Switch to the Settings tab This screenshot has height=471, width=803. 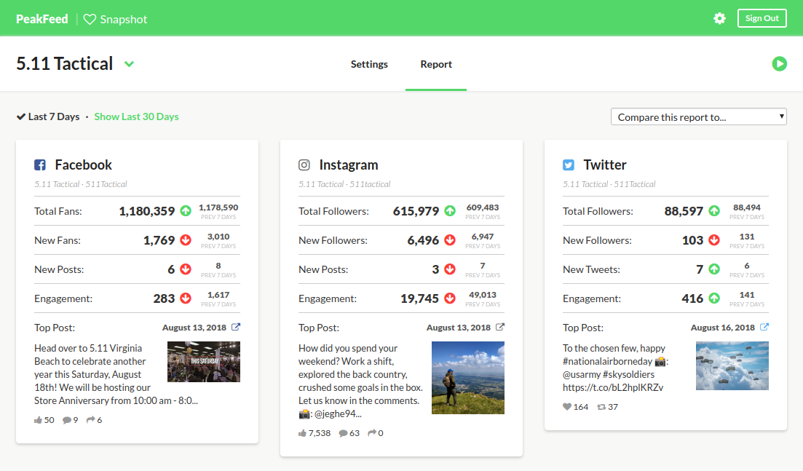369,64
